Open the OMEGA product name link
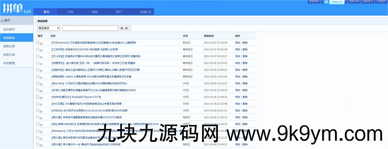The height and width of the screenshot is (149, 388). tap(89, 111)
